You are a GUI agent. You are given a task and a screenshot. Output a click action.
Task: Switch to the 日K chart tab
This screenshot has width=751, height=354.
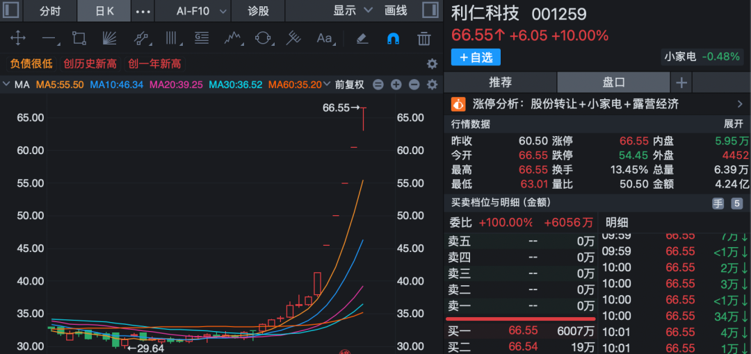tap(104, 10)
